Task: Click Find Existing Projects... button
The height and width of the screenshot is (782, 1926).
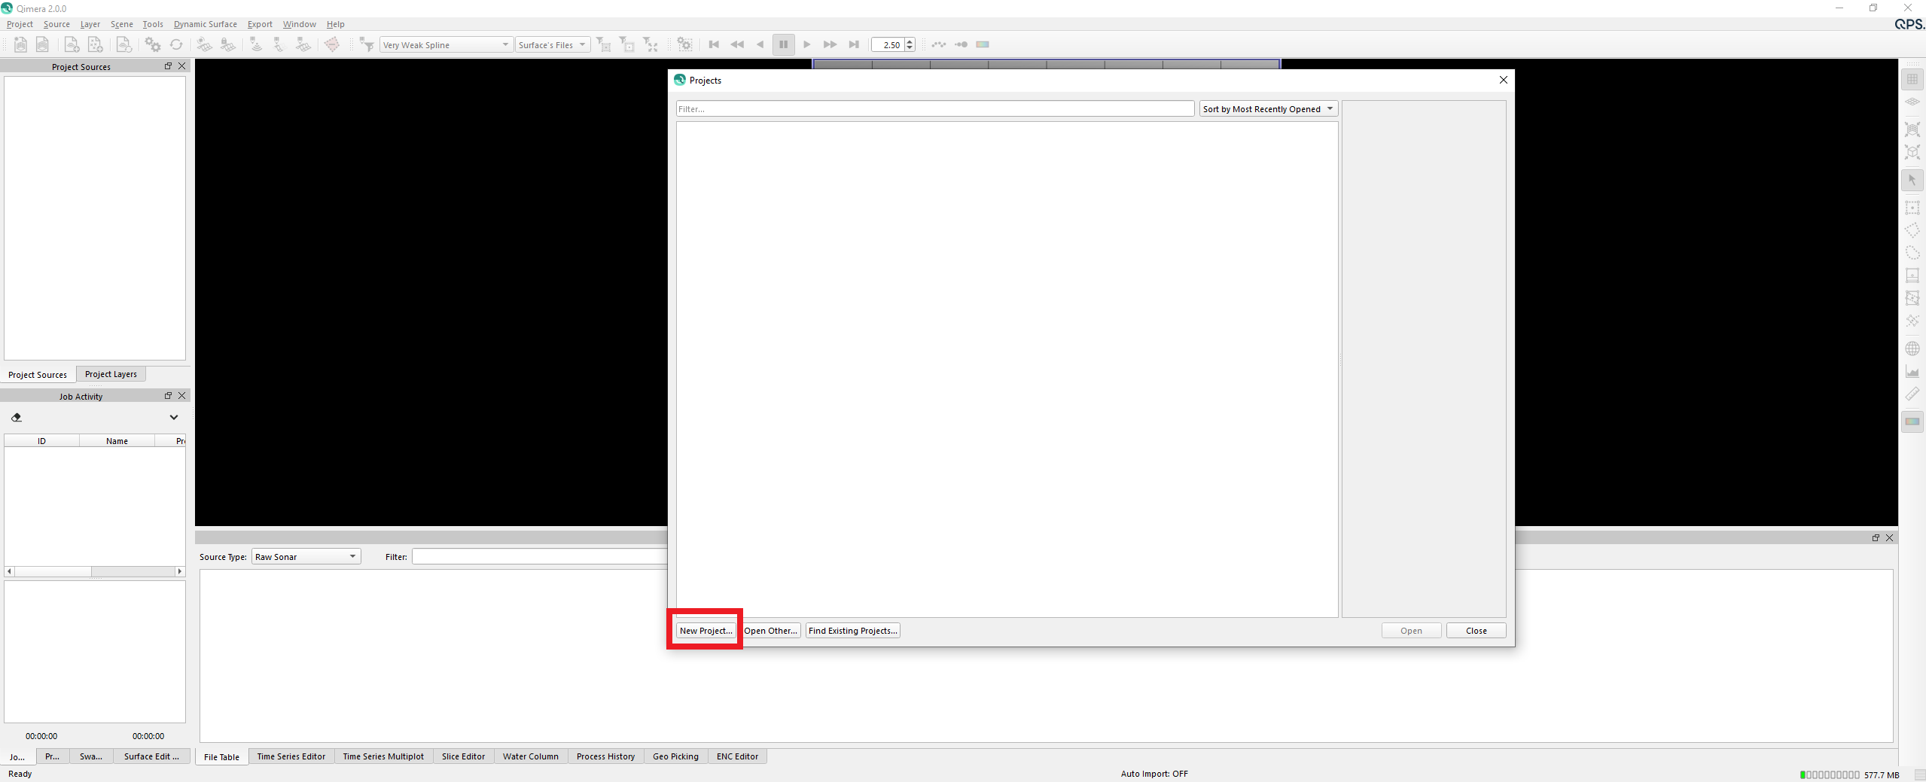Action: (853, 631)
